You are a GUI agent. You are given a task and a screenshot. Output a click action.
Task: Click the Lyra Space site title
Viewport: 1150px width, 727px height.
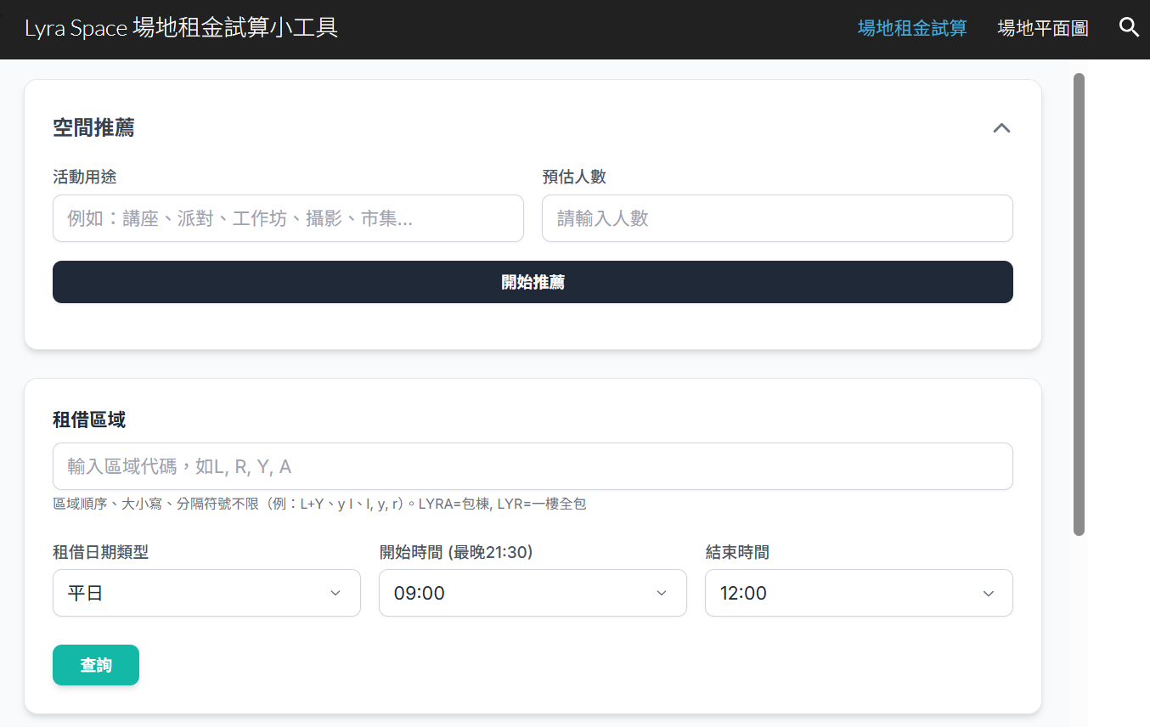182,28
